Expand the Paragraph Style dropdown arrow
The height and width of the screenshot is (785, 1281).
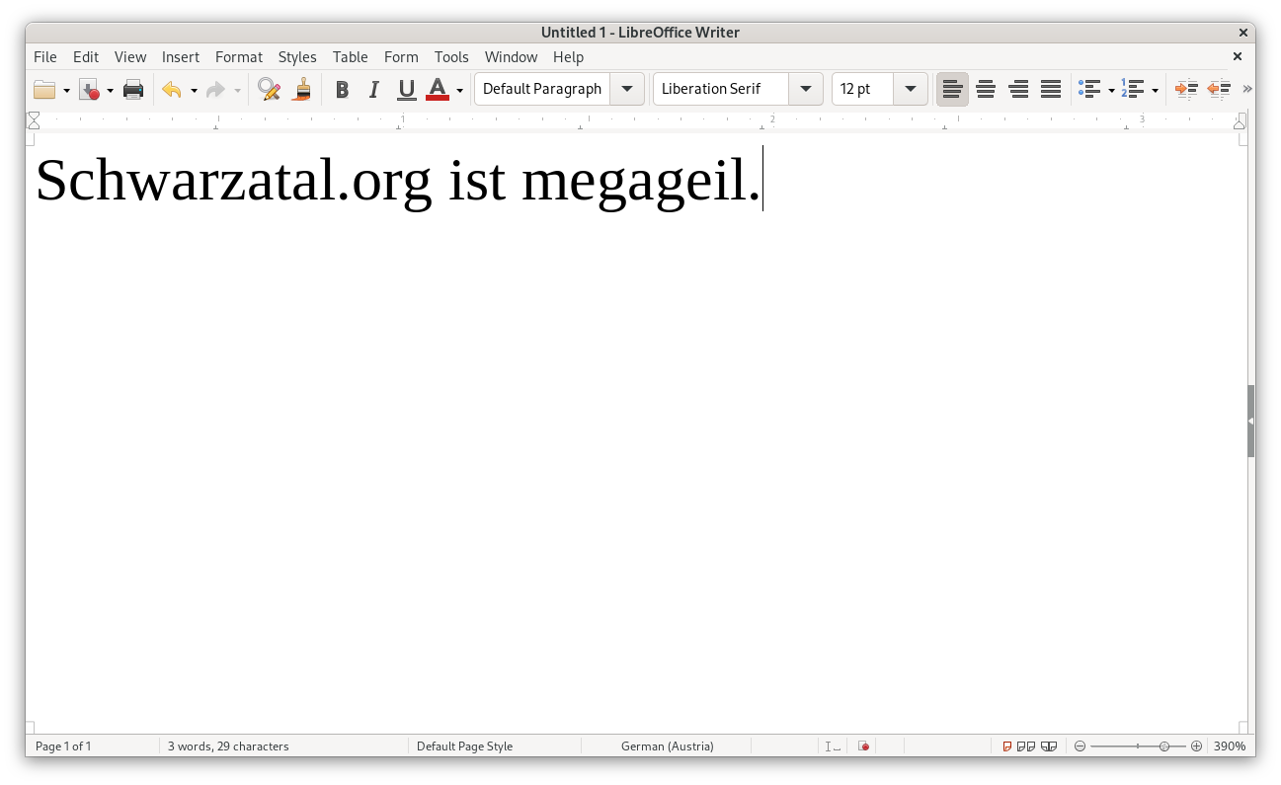pos(627,89)
